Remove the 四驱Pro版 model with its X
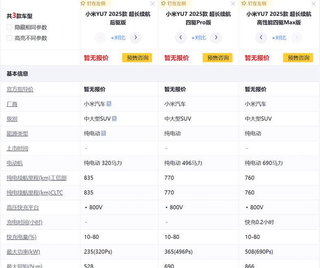 click(x=233, y=4)
